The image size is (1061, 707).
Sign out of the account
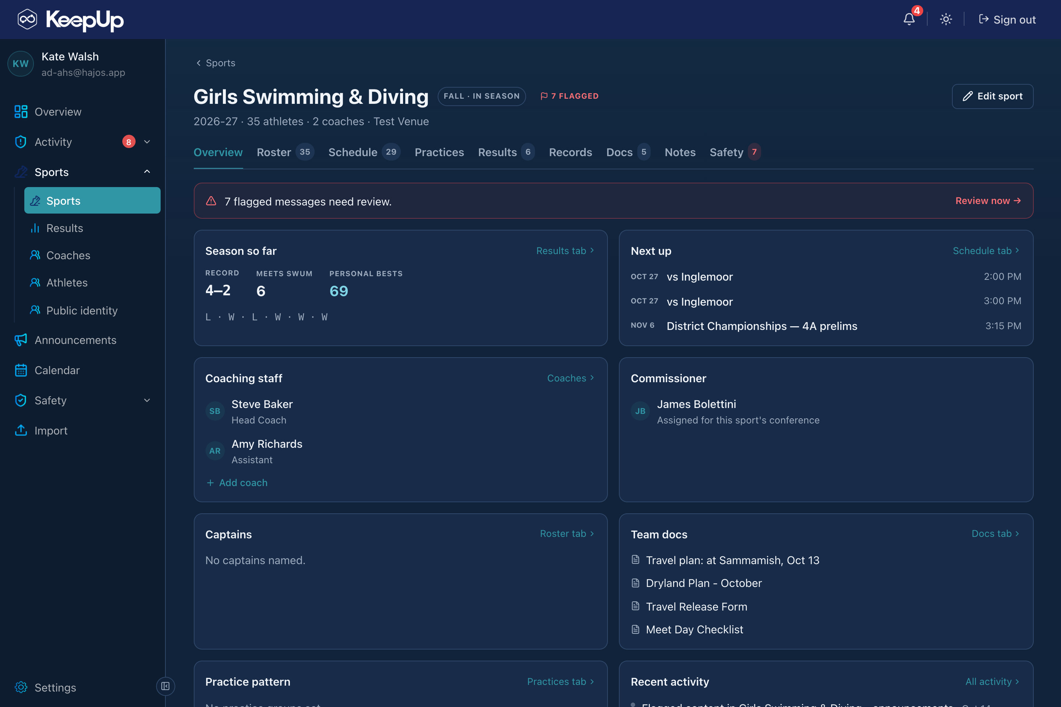1007,20
